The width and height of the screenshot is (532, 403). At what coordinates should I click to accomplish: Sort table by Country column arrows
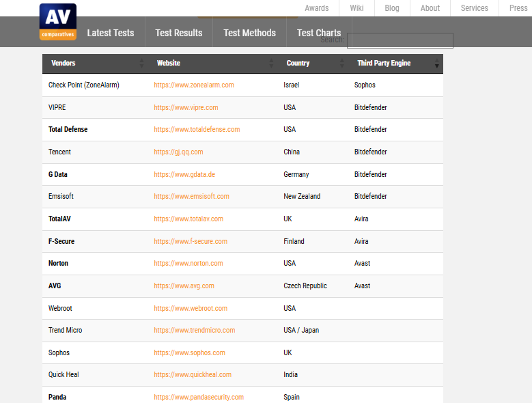pos(341,63)
